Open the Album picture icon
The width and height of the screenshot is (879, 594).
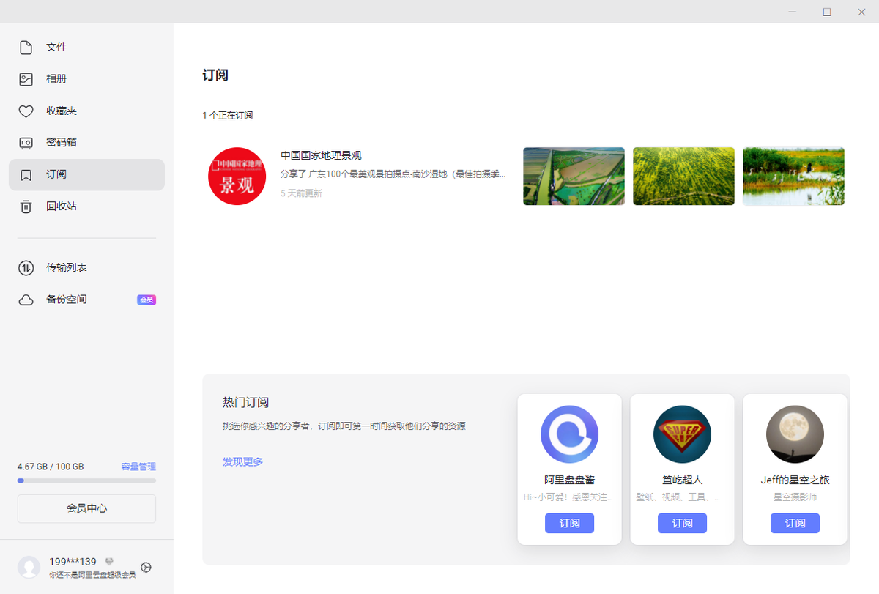coord(26,79)
